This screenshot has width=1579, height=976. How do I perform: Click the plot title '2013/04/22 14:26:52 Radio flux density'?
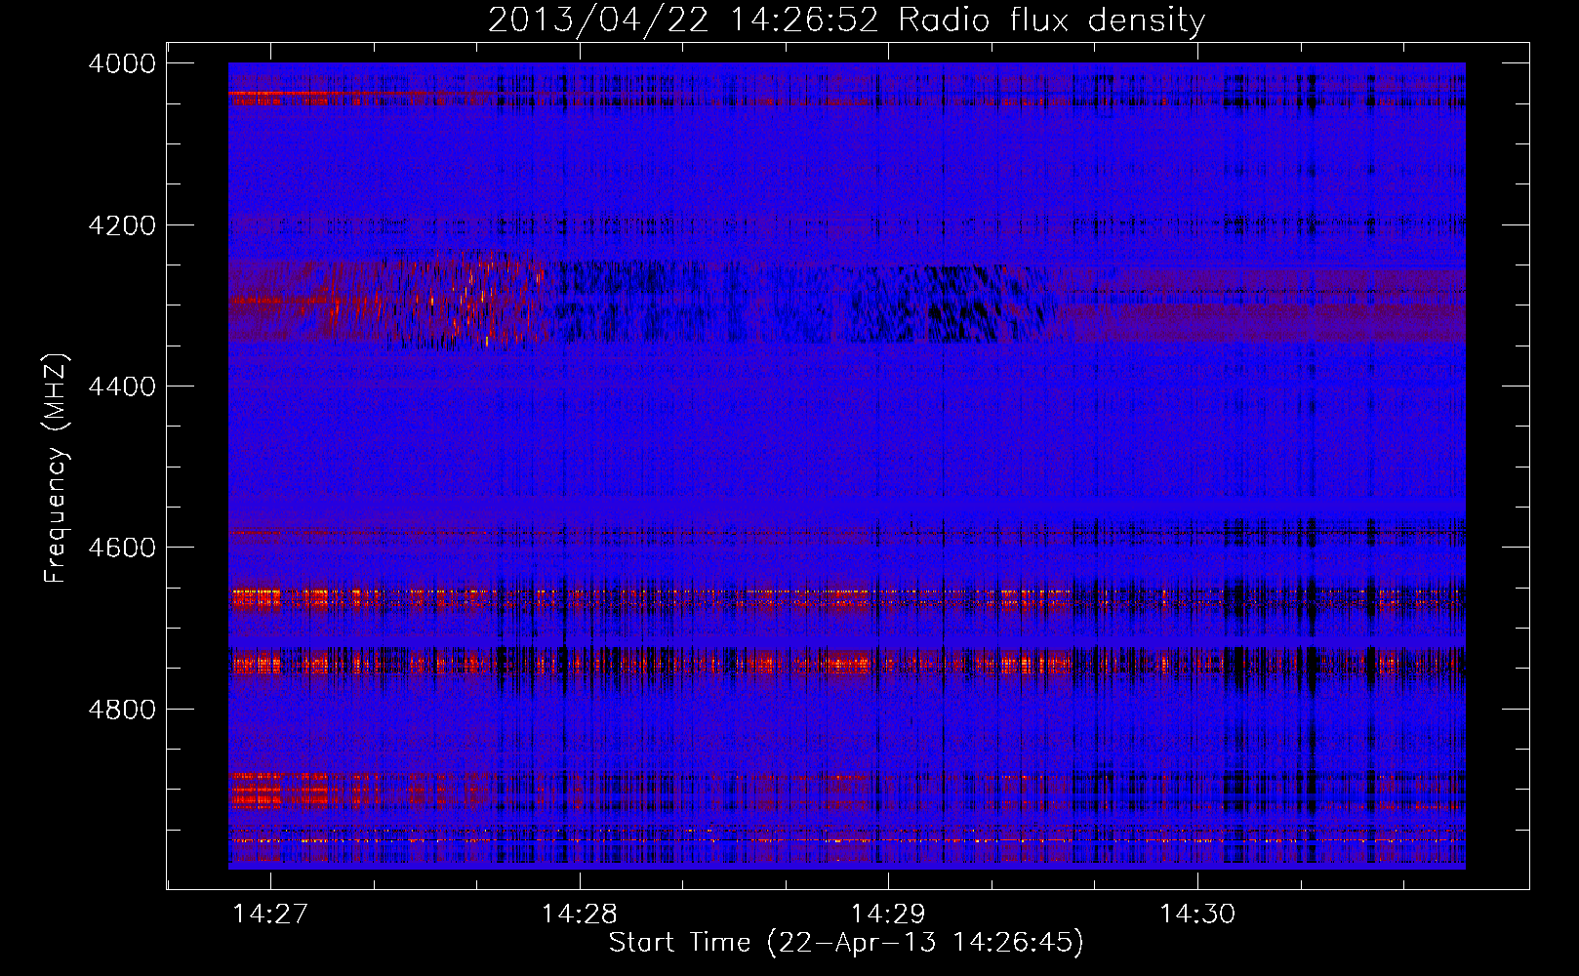point(846,20)
